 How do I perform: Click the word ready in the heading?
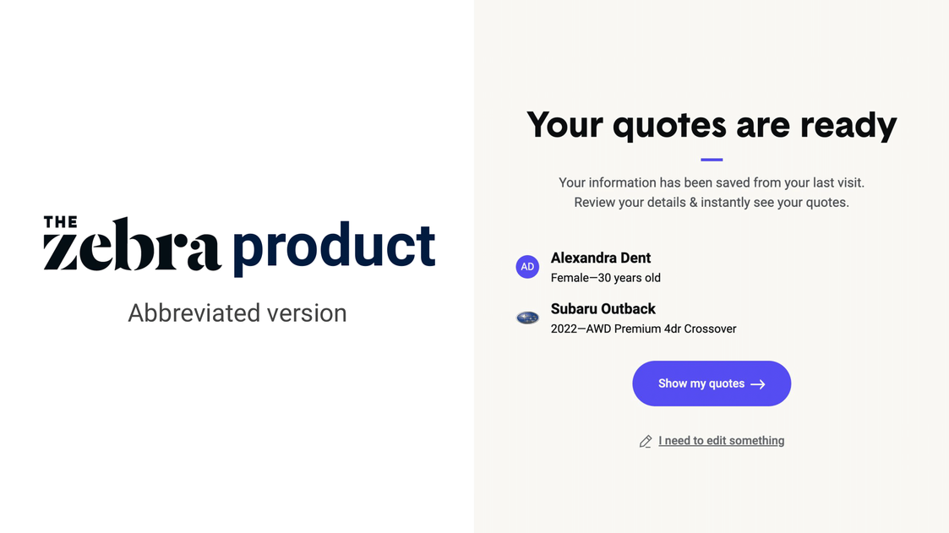coord(848,126)
